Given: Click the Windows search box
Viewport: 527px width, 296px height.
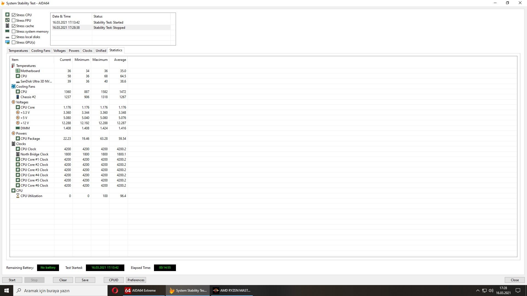Looking at the screenshot, I should (60, 291).
